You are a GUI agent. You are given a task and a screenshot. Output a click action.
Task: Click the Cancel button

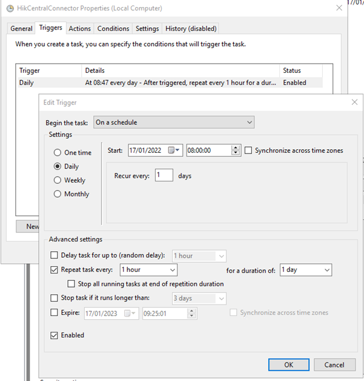tap(334, 365)
